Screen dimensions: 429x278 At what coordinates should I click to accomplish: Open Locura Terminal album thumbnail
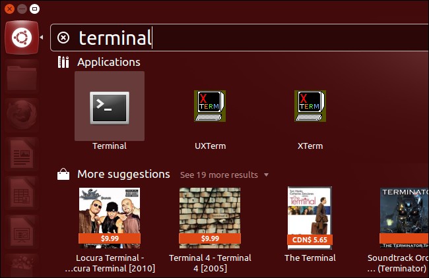tap(110, 218)
